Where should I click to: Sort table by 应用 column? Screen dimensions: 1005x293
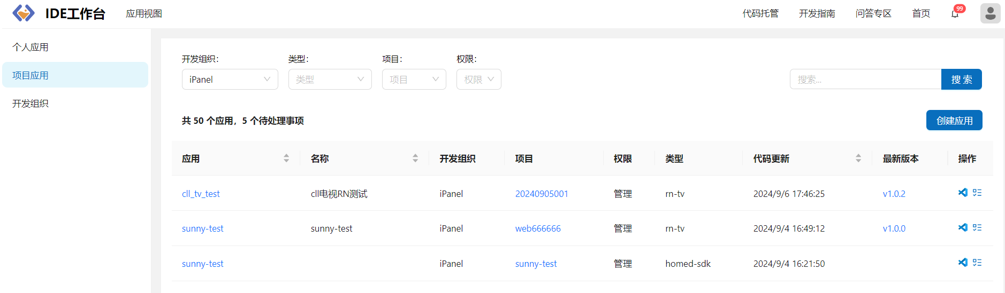click(286, 159)
